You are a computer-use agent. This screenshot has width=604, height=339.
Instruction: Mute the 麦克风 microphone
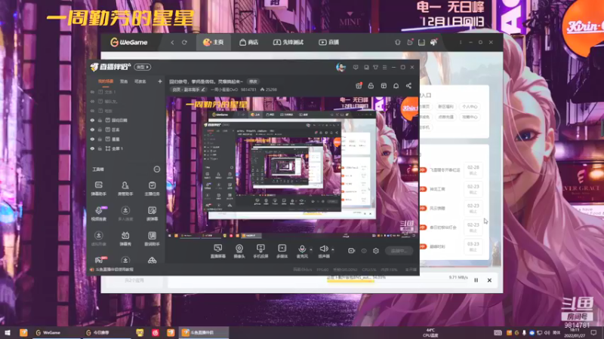[303, 249]
